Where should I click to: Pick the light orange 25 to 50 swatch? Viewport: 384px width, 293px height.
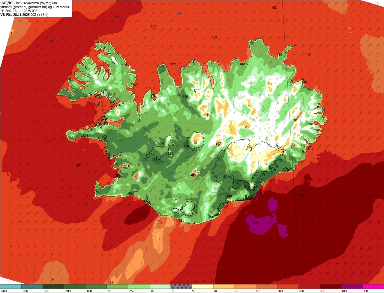[x=245, y=286]
